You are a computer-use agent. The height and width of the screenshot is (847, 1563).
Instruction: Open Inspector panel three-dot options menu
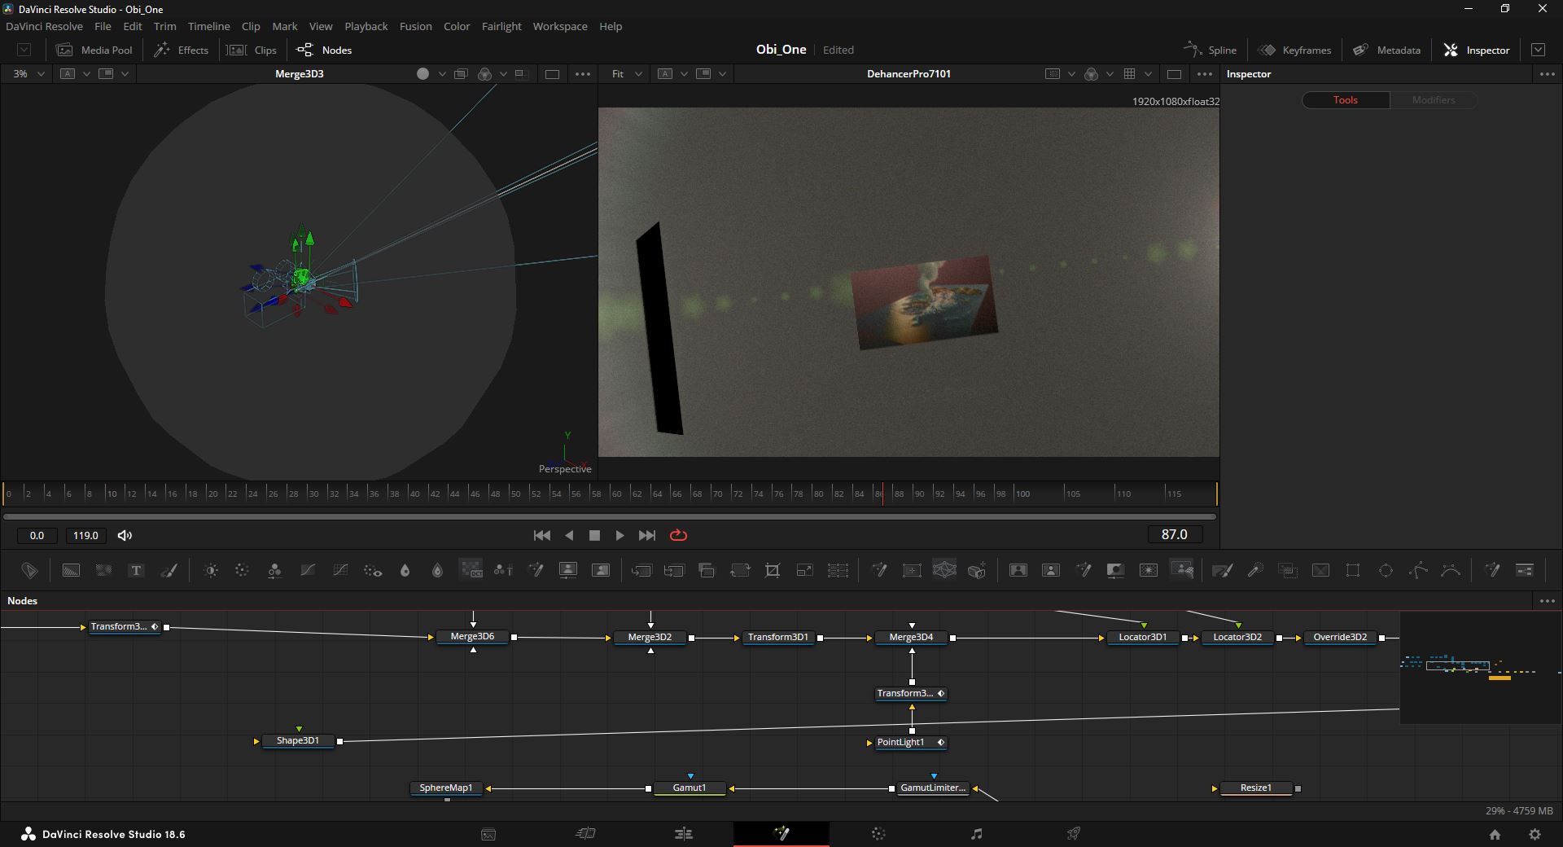(1548, 73)
